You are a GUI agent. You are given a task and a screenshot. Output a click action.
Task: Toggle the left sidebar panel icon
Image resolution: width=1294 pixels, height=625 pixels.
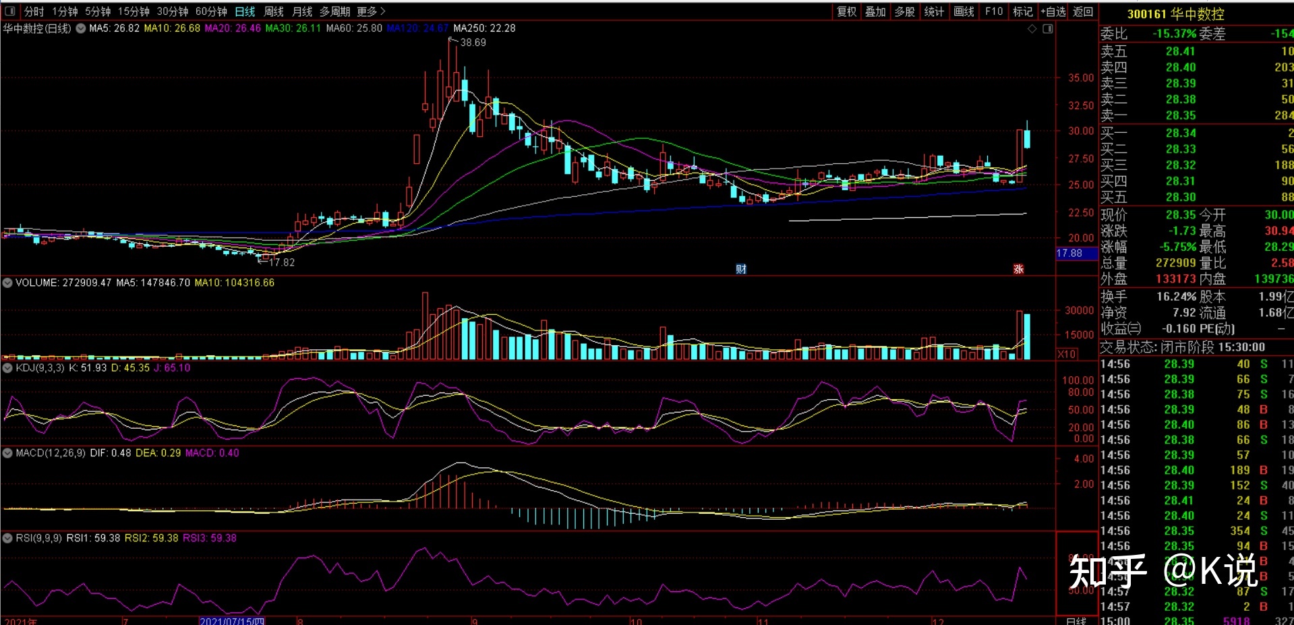click(x=9, y=11)
